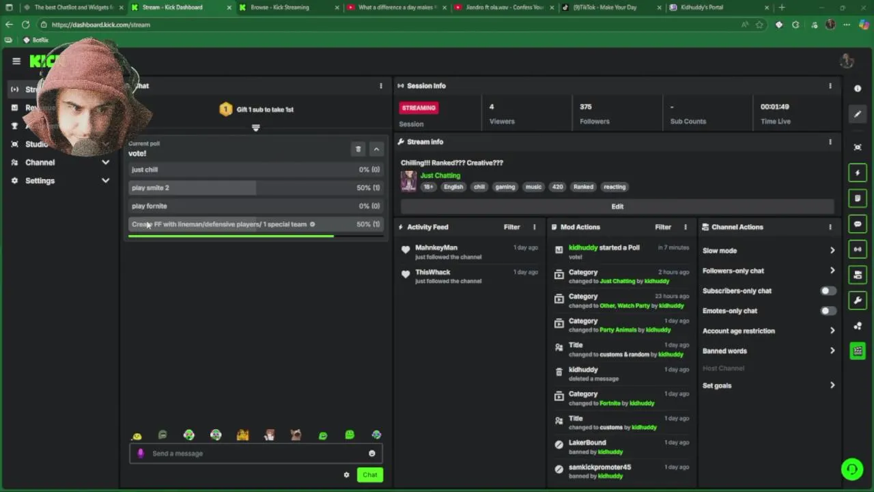Screen dimensions: 874x492
Task: Delete the current poll with trash icon
Action: 358,149
